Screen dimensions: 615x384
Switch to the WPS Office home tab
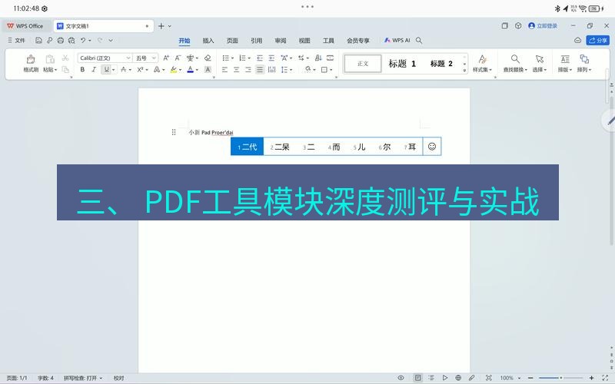pyautogui.click(x=25, y=26)
